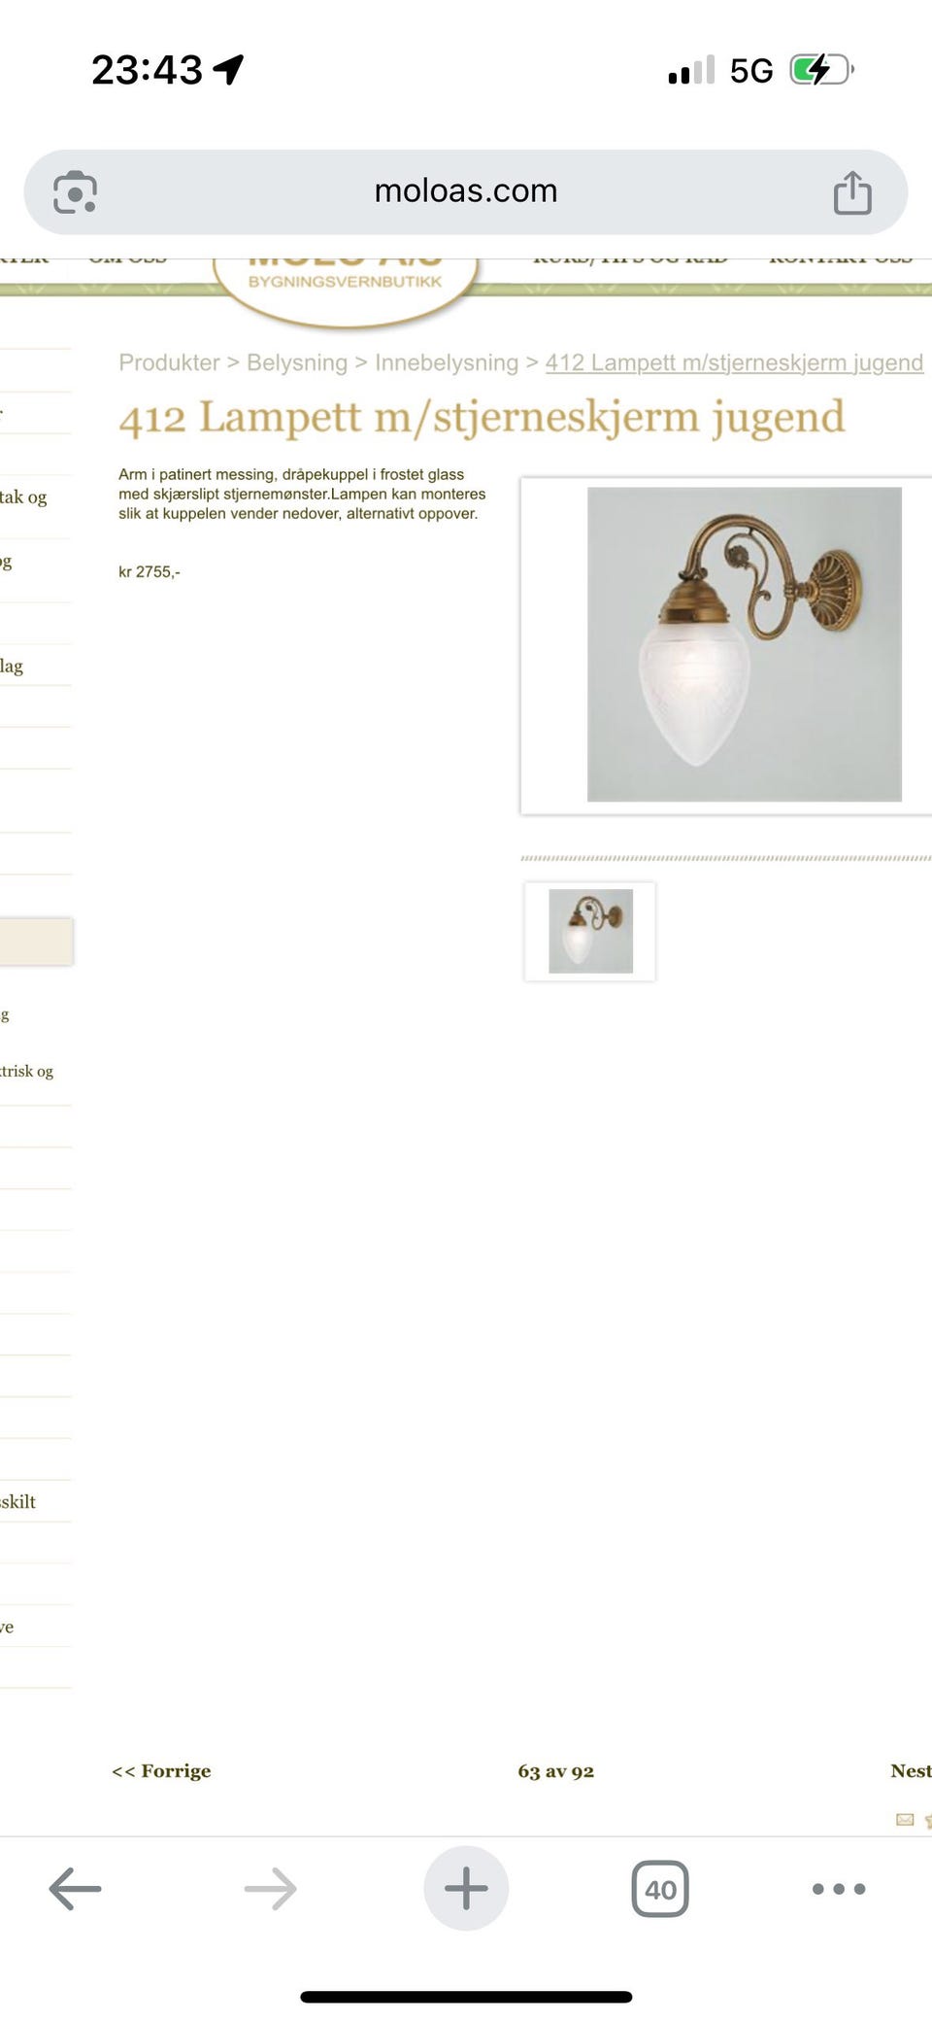Open a new tab with plus button
This screenshot has height=2022, width=932.
(x=466, y=1888)
